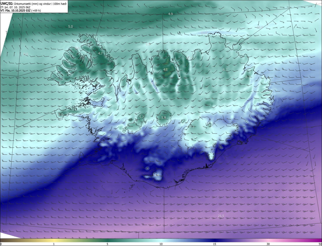Select the valid time line "VT: Fös. 10.10.2025 03Z (+69 h)"
The image size is (322, 246).
click(x=21, y=11)
